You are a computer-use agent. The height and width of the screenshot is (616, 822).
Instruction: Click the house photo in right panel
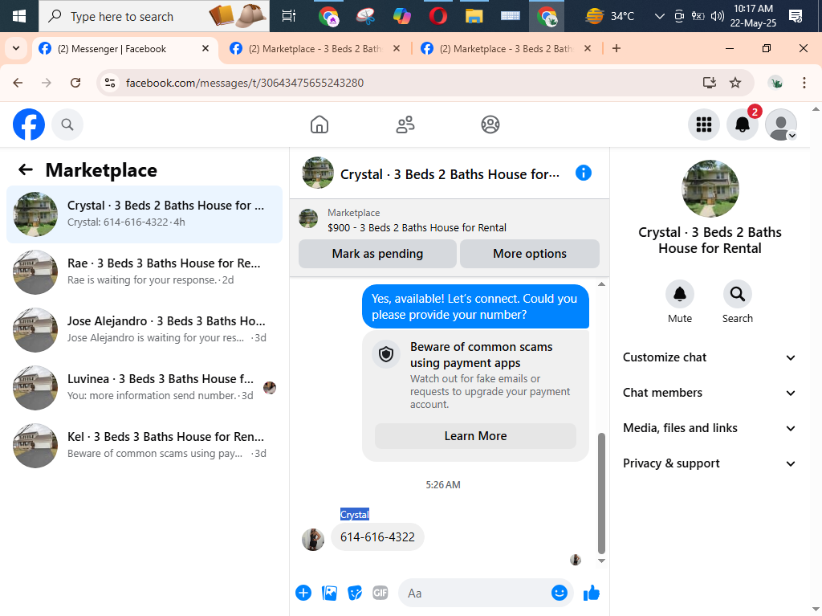710,189
